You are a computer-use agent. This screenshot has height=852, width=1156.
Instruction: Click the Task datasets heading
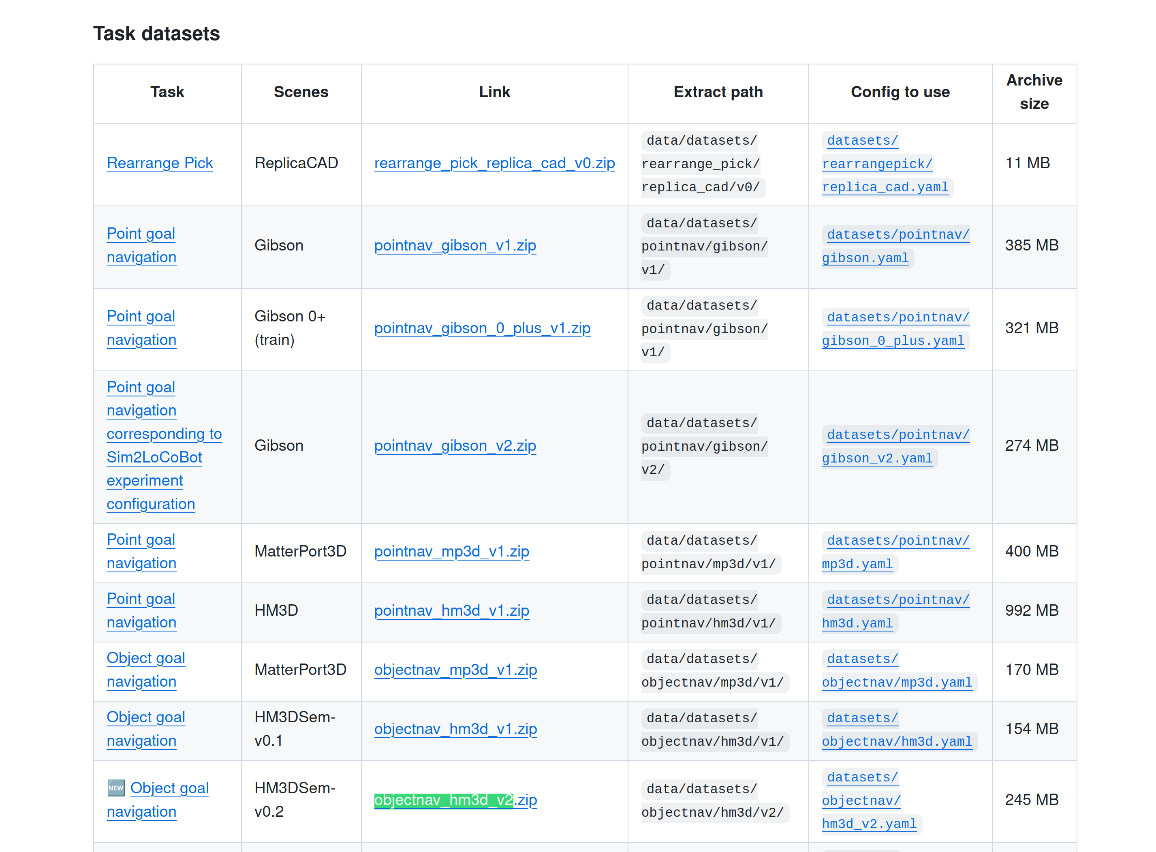pyautogui.click(x=156, y=34)
